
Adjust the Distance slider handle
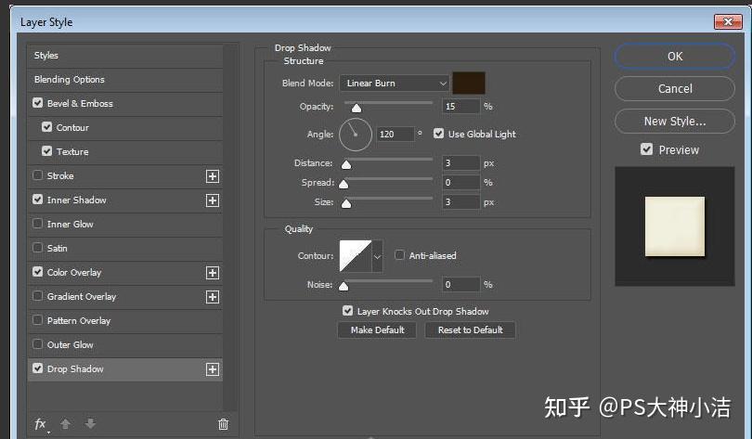point(346,165)
